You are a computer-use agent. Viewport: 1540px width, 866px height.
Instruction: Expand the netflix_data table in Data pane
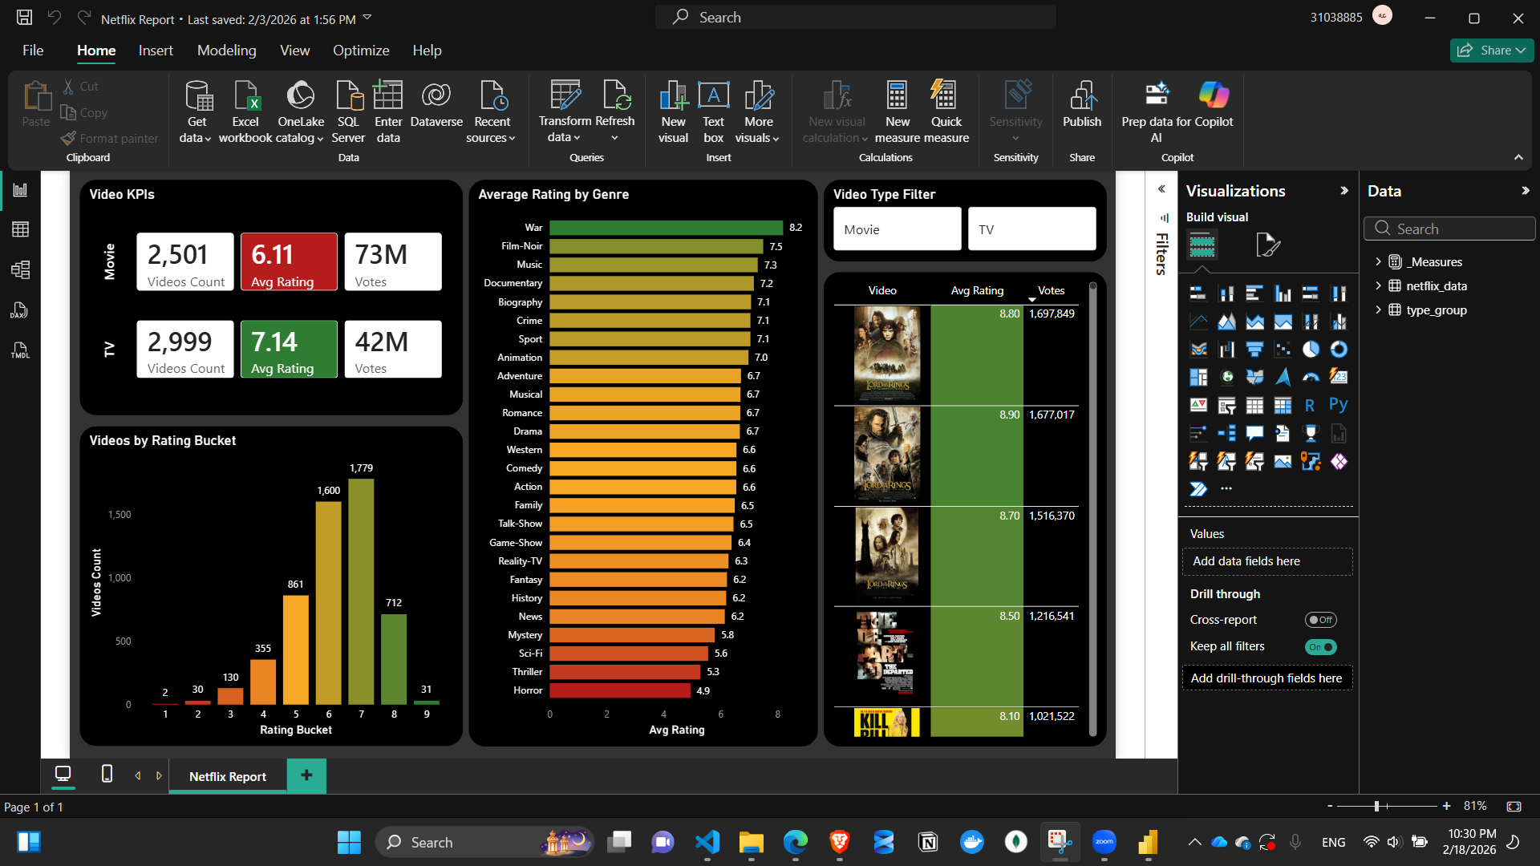1379,285
